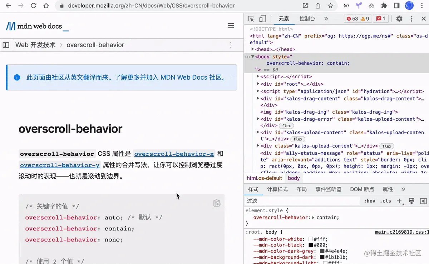This screenshot has width=429, height=264.
Task: Expand the div id="root" node
Action: coord(258,84)
